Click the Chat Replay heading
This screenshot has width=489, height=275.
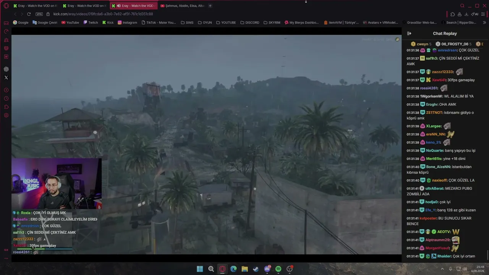tap(445, 34)
